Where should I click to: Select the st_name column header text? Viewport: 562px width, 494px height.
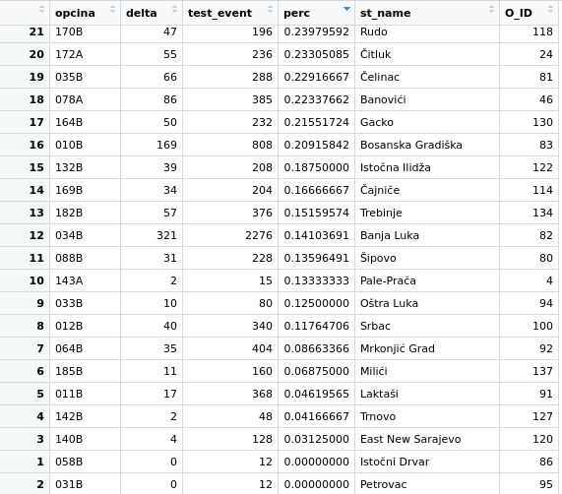(385, 13)
